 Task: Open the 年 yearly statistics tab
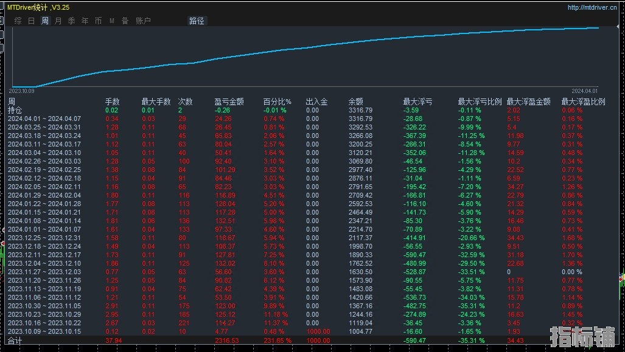[x=85, y=21]
